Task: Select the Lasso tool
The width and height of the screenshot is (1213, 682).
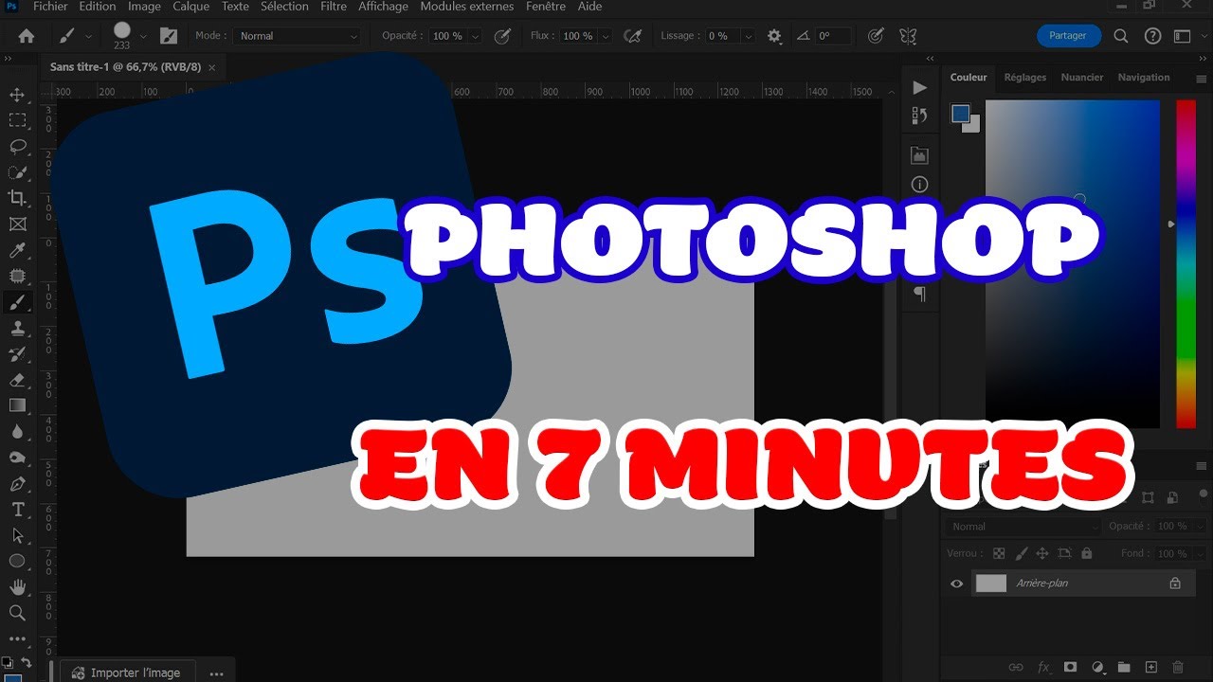Action: coord(17,146)
